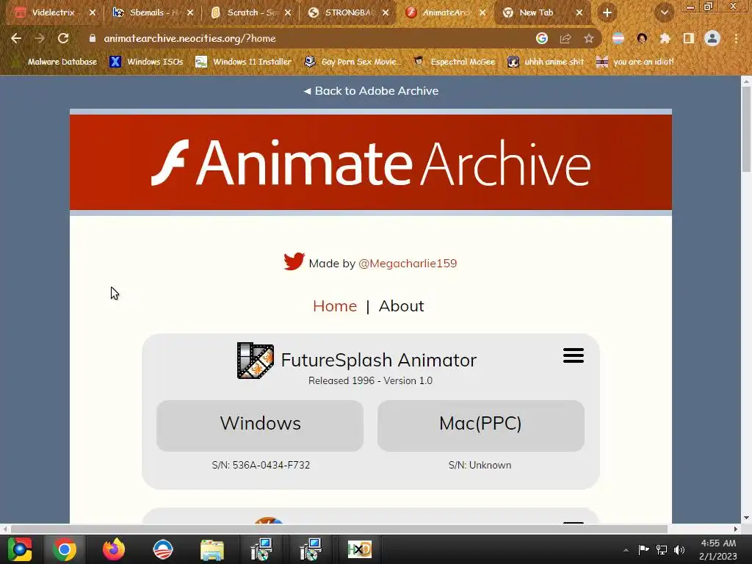752x564 pixels.
Task: Click the volume speaker tray icon
Action: (x=679, y=550)
